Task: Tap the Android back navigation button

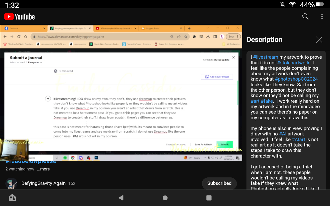Action: (121, 198)
